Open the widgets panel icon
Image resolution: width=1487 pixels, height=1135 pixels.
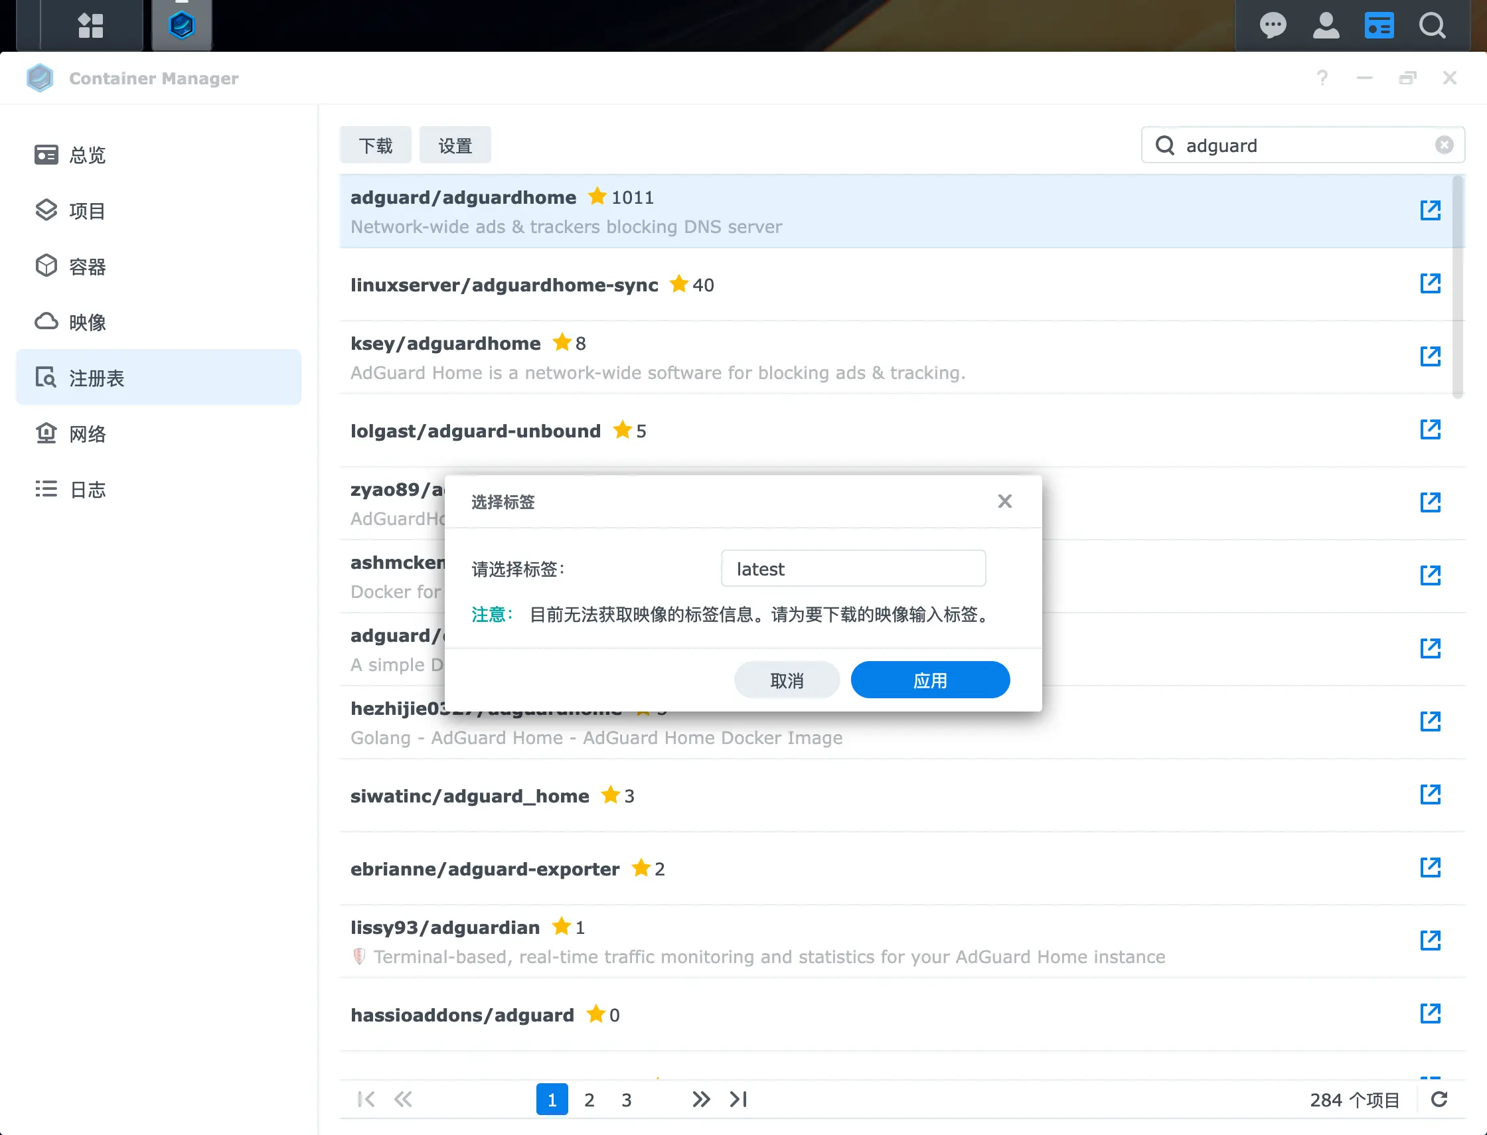click(1379, 26)
